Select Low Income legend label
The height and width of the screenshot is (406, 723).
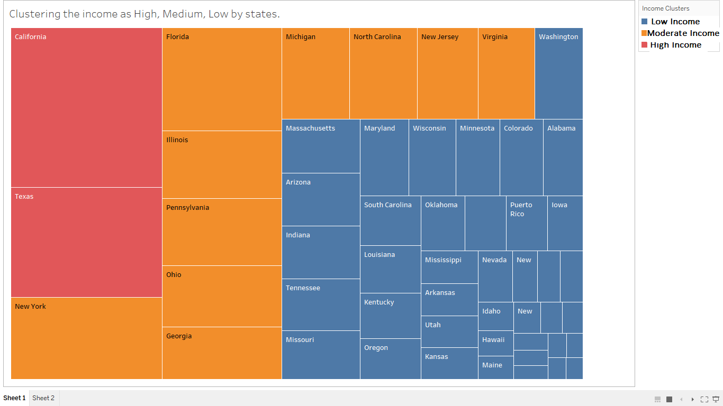(x=675, y=22)
